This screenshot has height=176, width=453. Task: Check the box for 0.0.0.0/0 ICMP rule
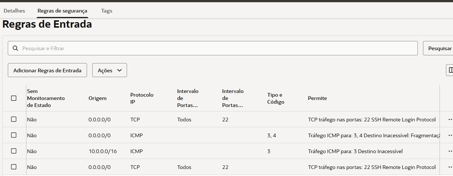point(14,135)
